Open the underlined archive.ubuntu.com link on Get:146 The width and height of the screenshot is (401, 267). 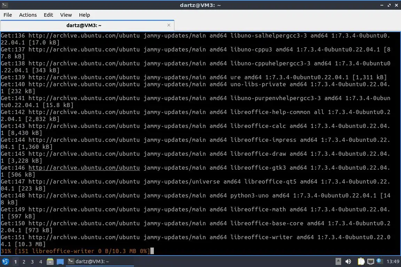tap(84, 168)
